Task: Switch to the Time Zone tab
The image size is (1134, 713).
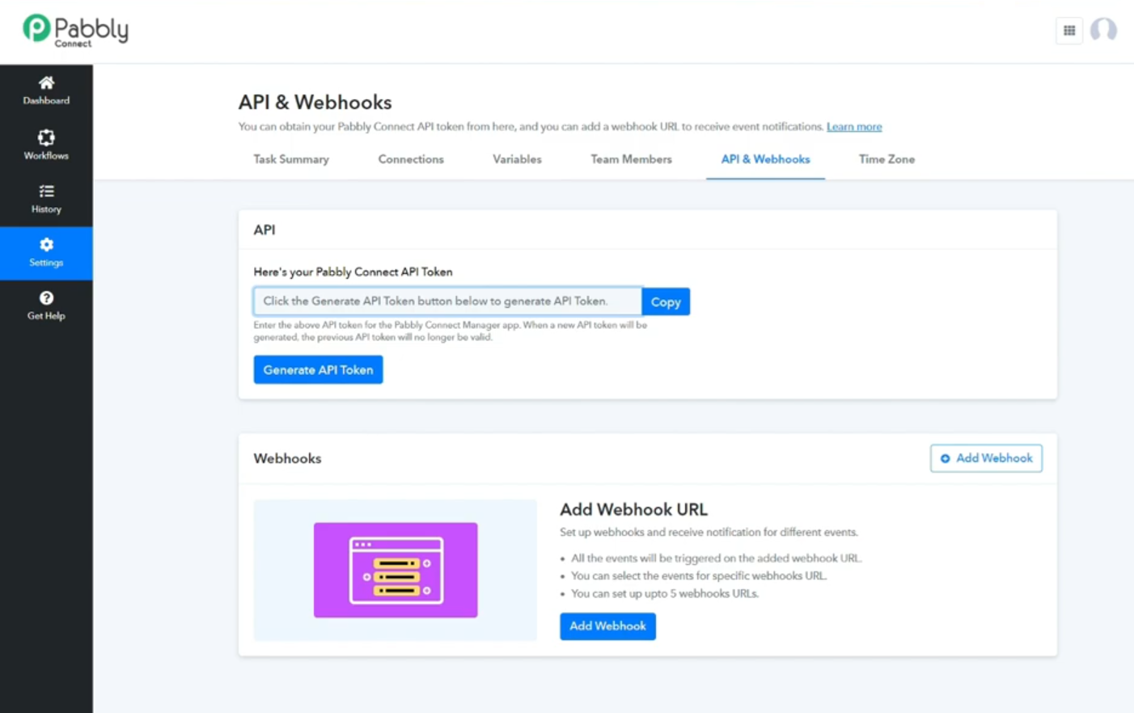Action: point(886,159)
